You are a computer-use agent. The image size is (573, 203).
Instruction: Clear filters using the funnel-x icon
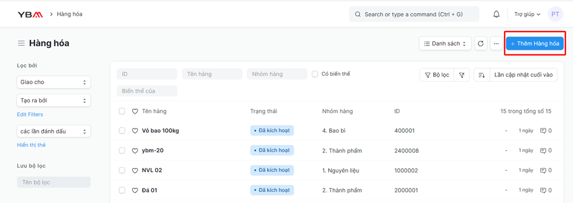pyautogui.click(x=461, y=75)
